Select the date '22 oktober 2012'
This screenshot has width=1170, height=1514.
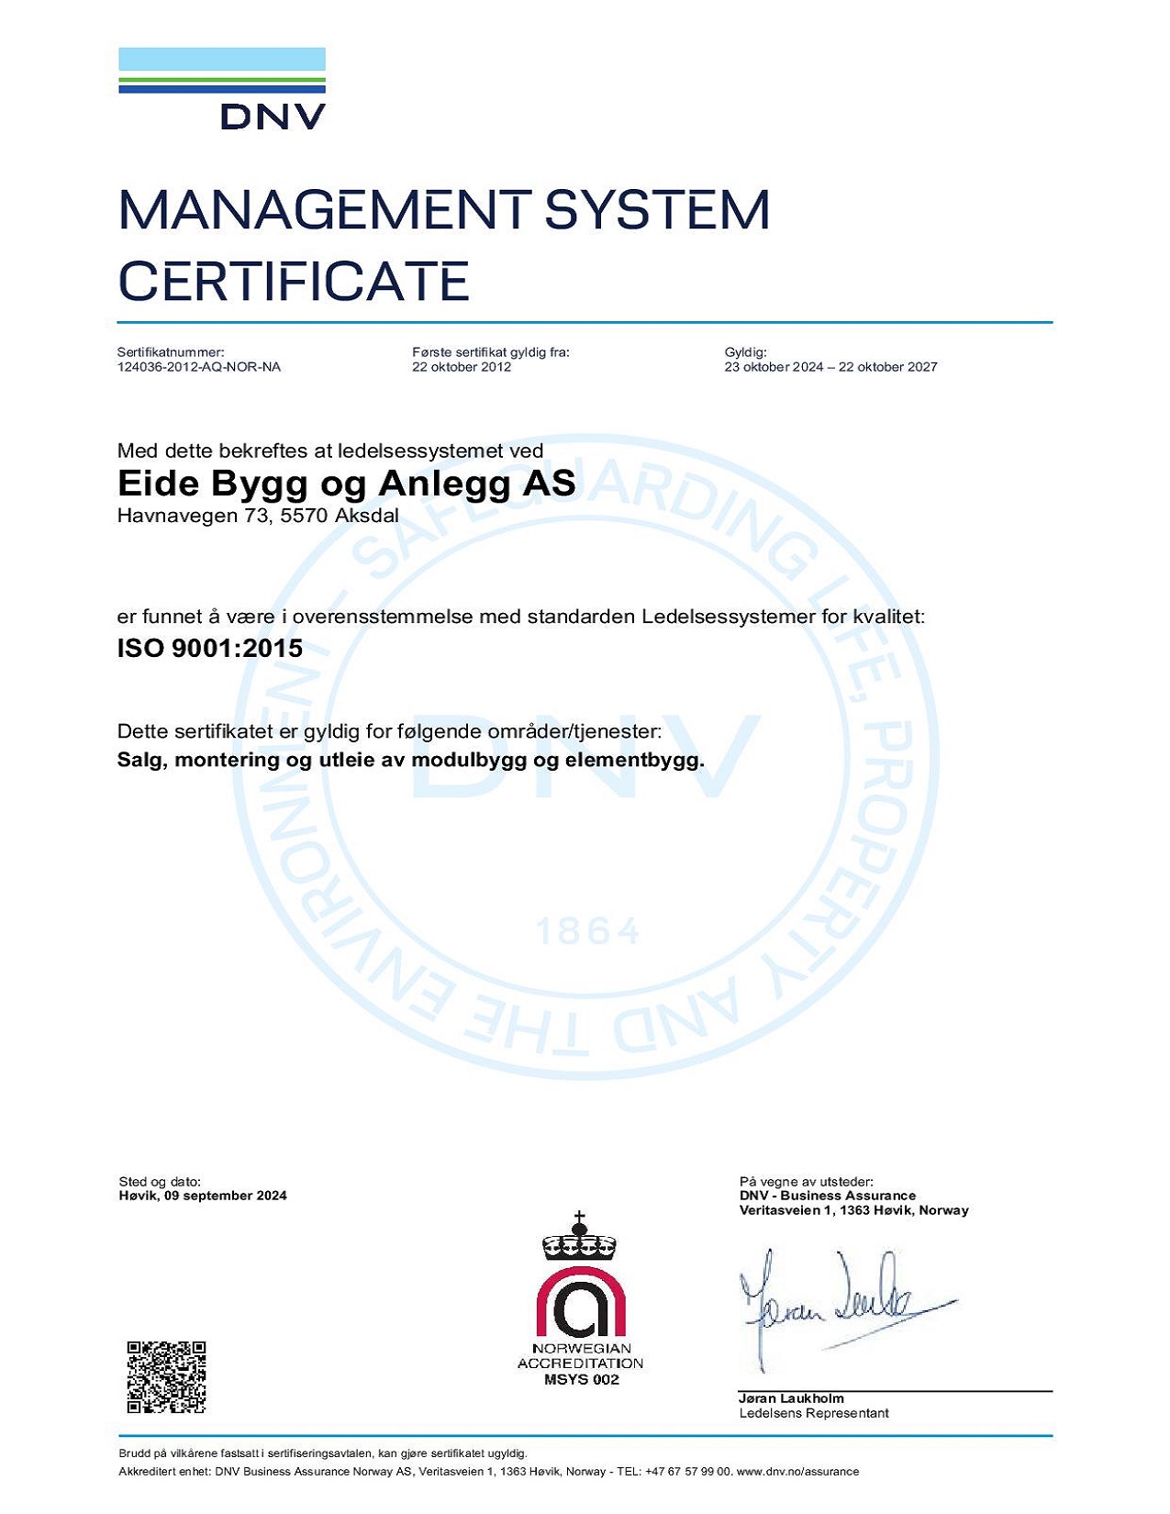tap(462, 367)
